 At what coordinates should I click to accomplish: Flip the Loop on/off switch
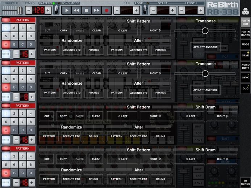[x=145, y=9]
